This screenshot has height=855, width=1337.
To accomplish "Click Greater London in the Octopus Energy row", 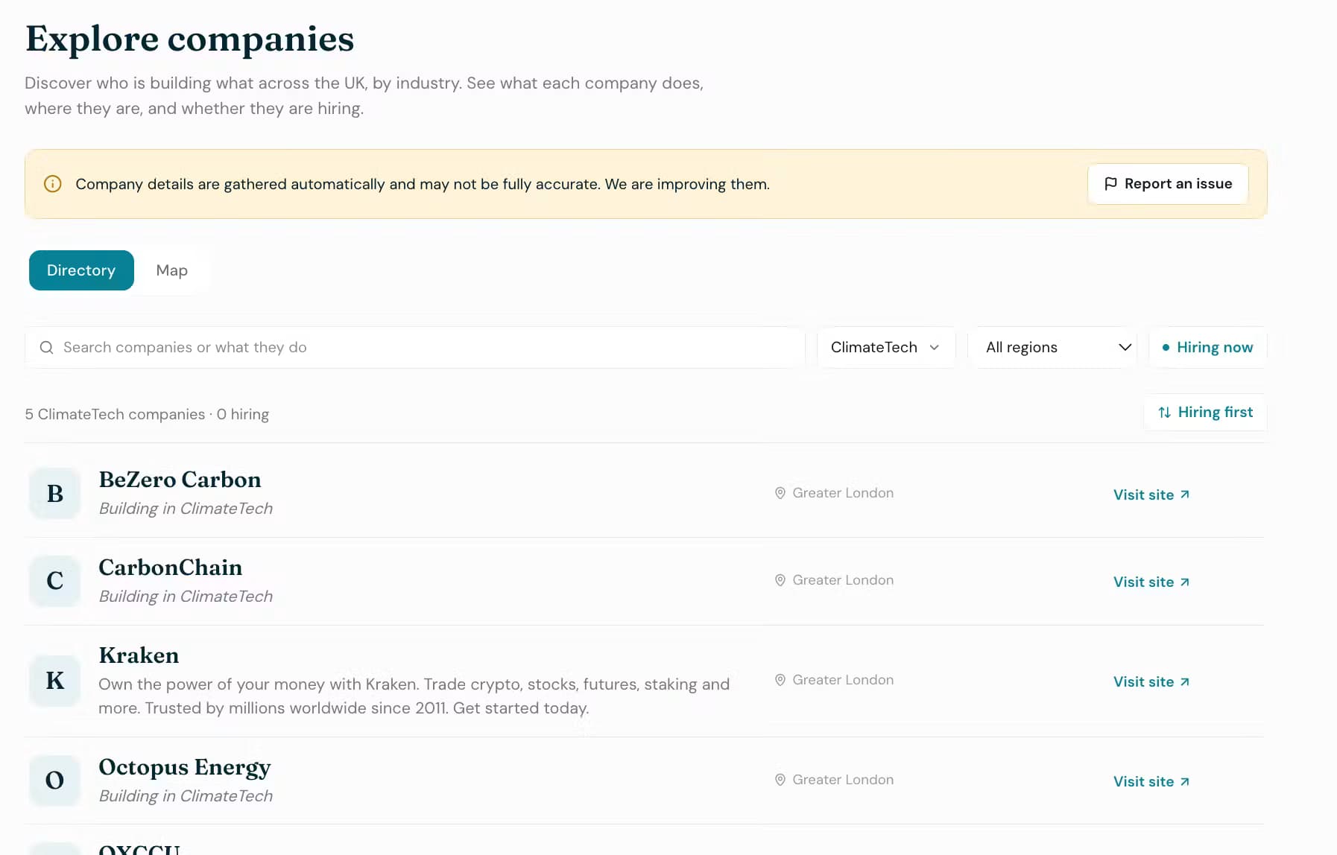I will 843,780.
